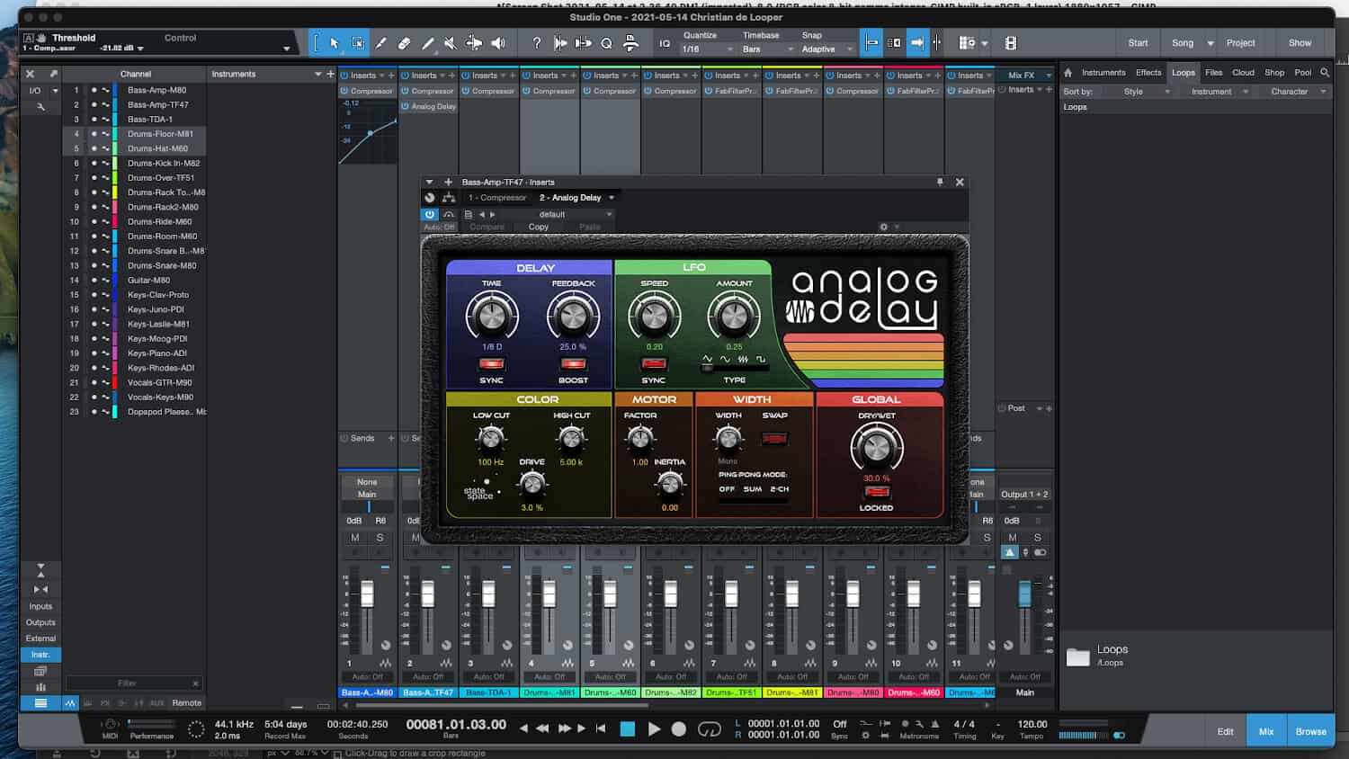Open the Instrument sort dropdown
Image resolution: width=1349 pixels, height=759 pixels.
tap(1218, 92)
